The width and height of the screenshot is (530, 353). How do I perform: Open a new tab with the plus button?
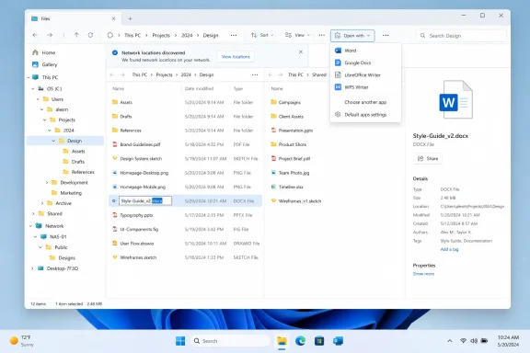click(130, 19)
